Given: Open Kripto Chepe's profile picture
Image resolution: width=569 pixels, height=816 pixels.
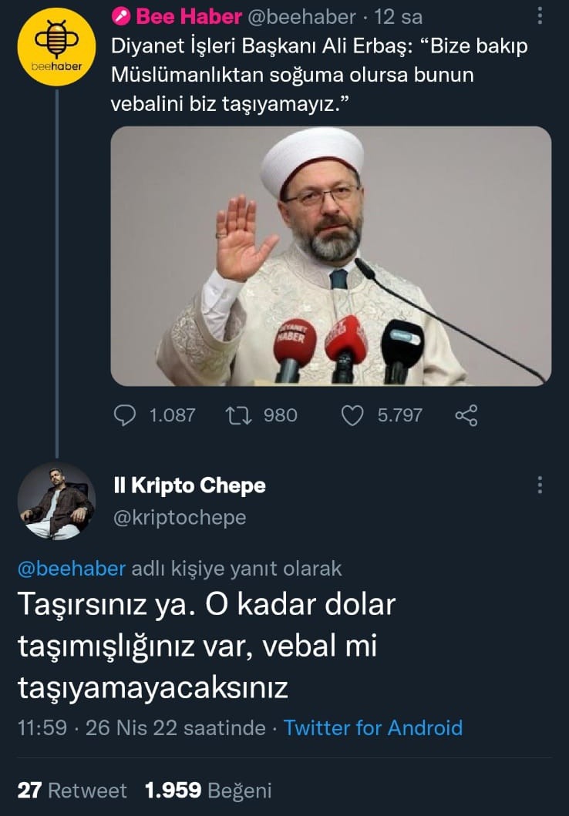Looking at the screenshot, I should pos(56,500).
